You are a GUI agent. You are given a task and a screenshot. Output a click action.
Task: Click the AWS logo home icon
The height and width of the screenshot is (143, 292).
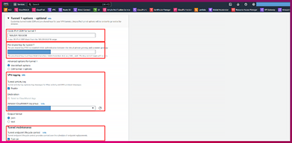(6, 5)
